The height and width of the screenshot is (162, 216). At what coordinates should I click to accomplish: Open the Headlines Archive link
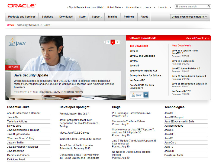coord(73,92)
